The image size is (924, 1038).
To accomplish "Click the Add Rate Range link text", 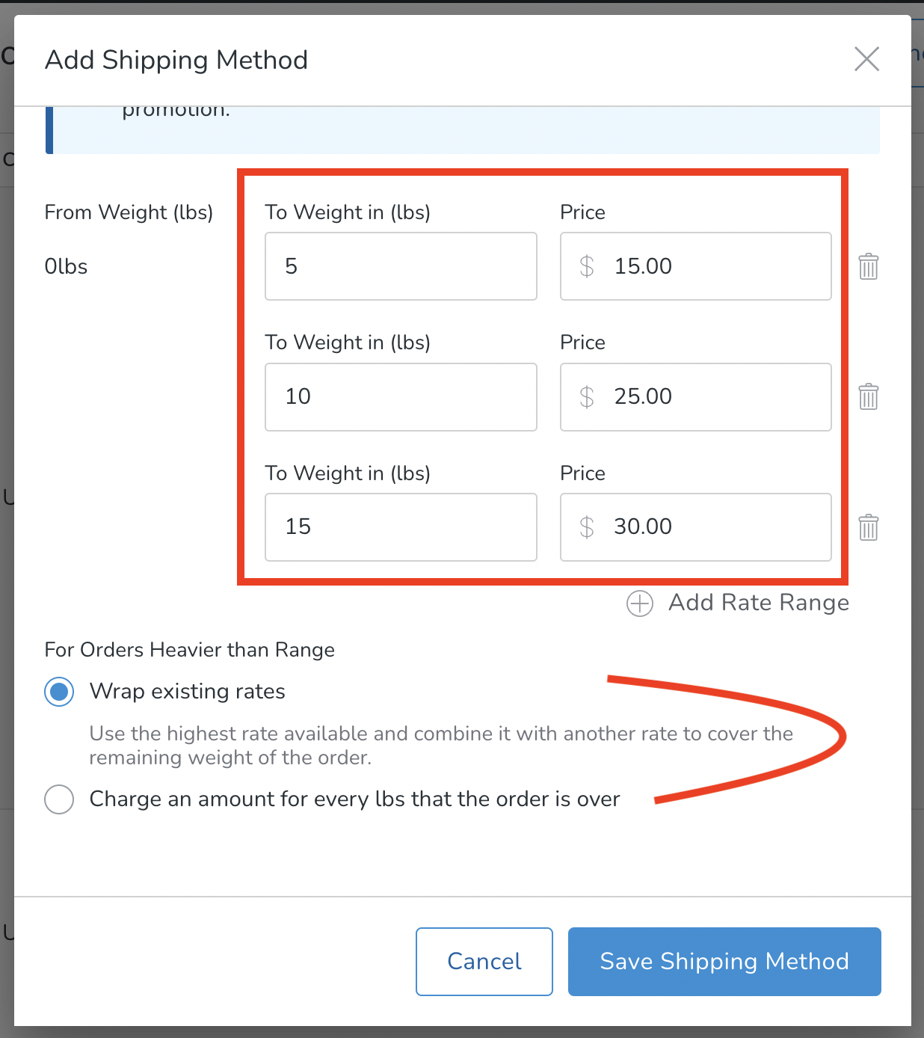I will [758, 603].
